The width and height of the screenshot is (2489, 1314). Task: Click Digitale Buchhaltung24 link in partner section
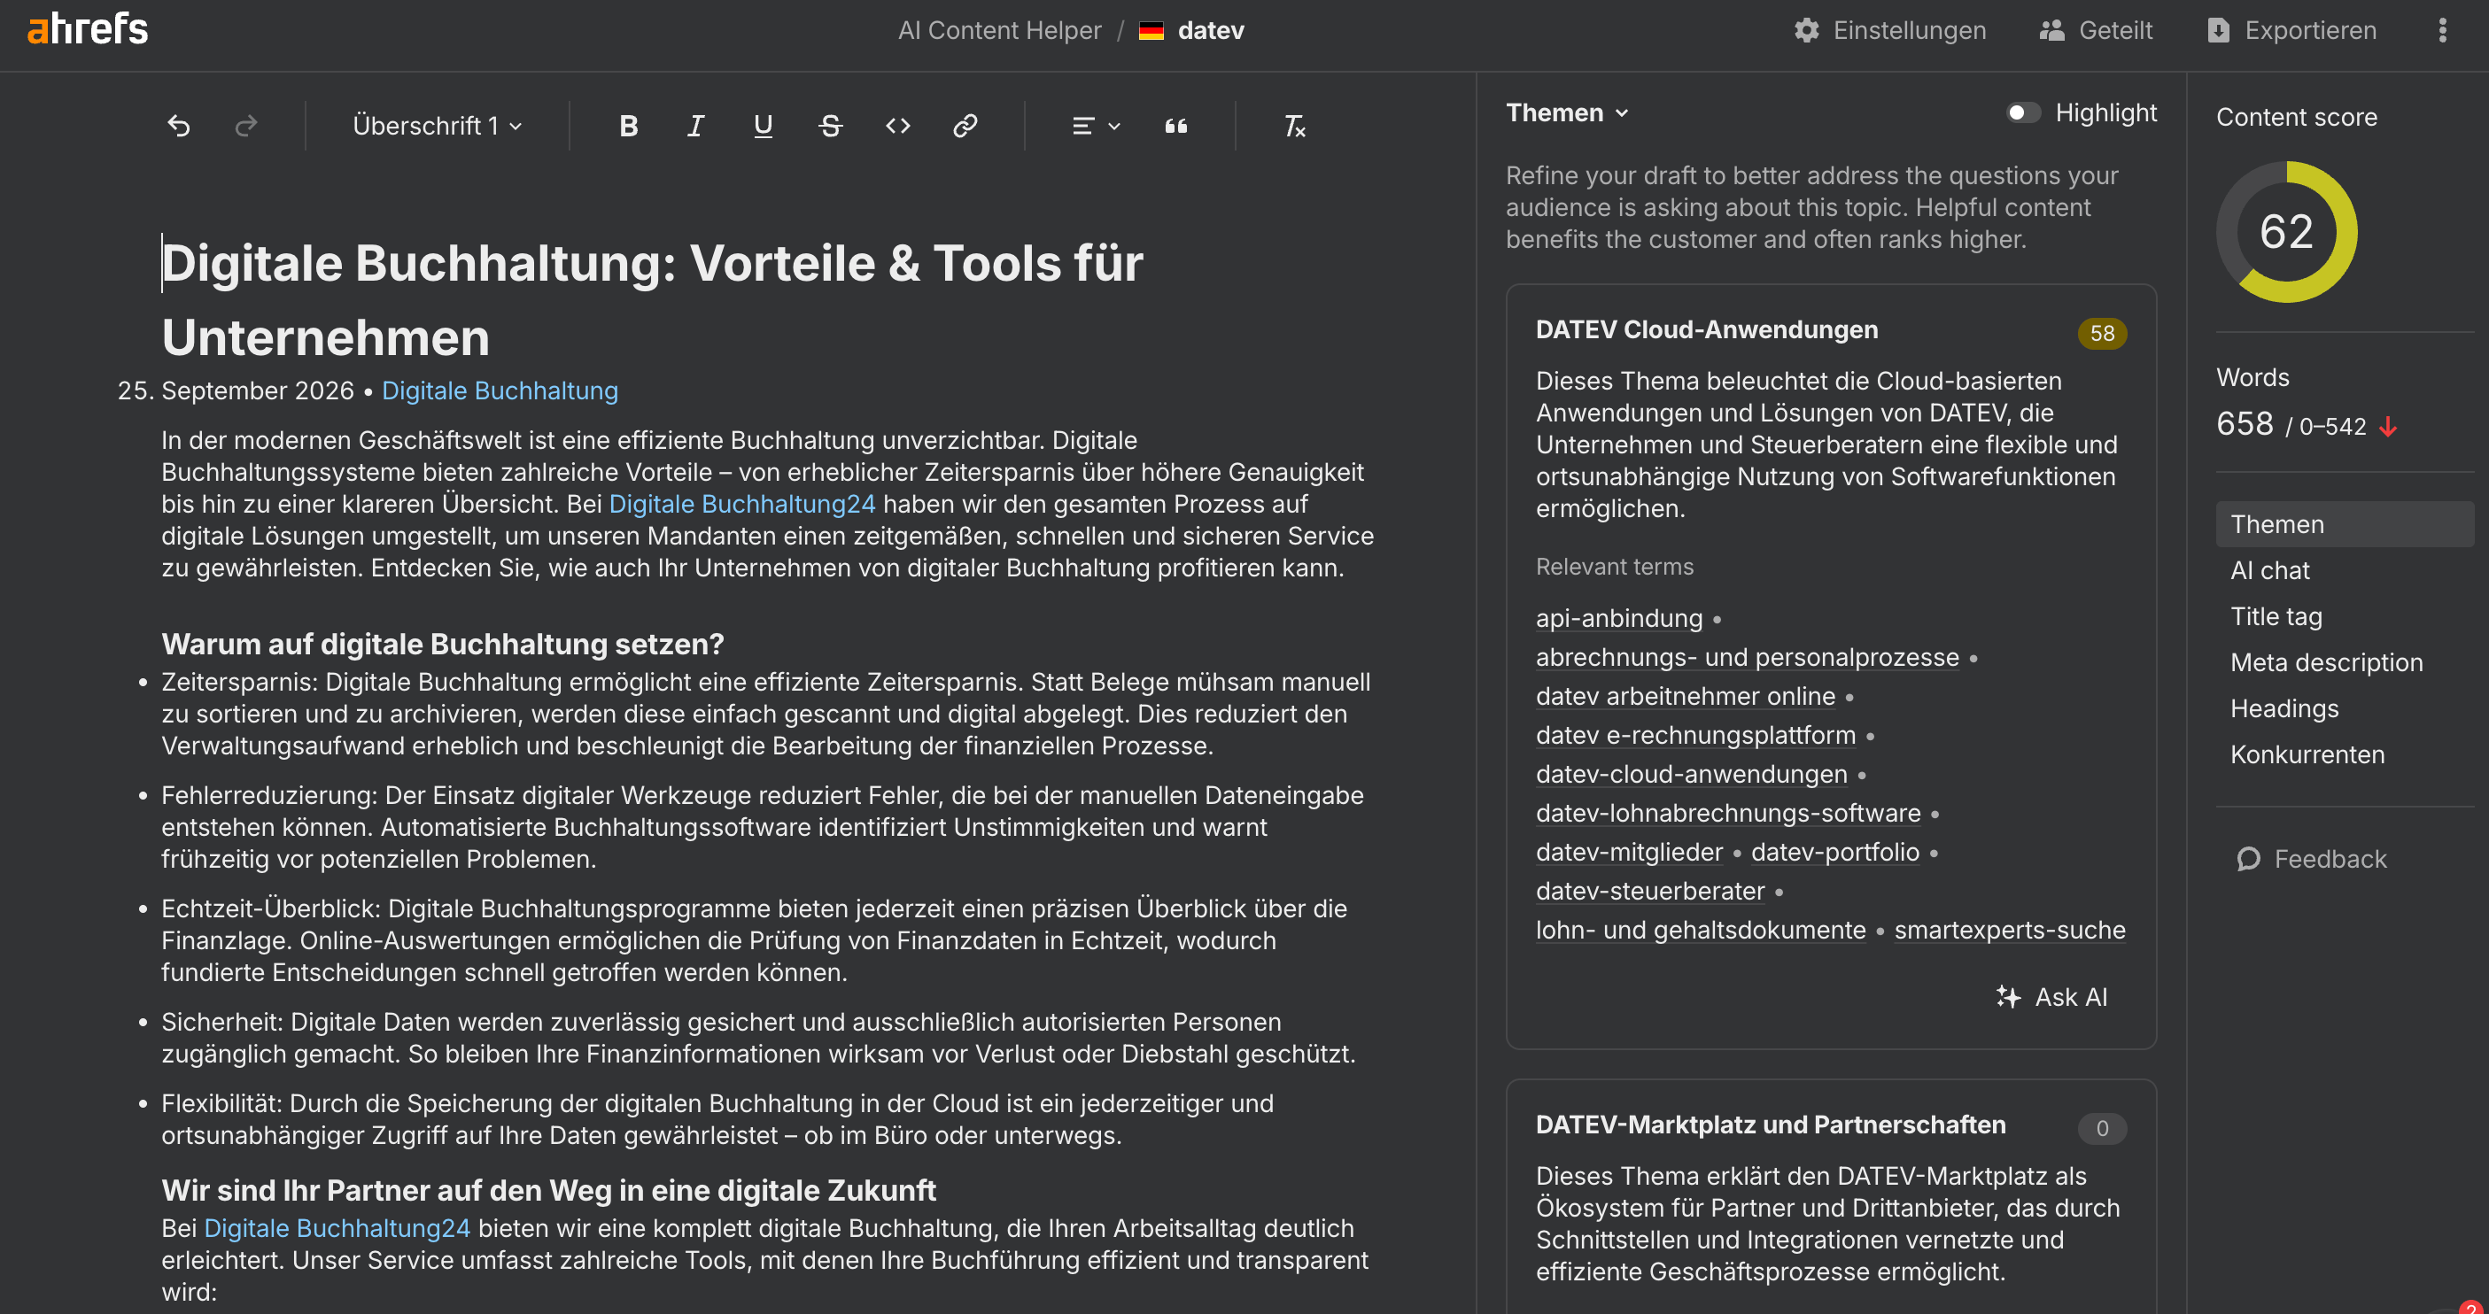(x=337, y=1227)
